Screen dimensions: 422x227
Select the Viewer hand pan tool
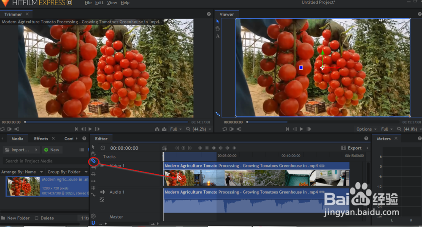pos(218,29)
